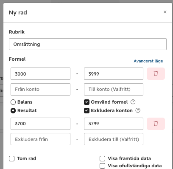Check Visa ofullständiga data
The height and width of the screenshot is (169, 173).
click(x=102, y=166)
